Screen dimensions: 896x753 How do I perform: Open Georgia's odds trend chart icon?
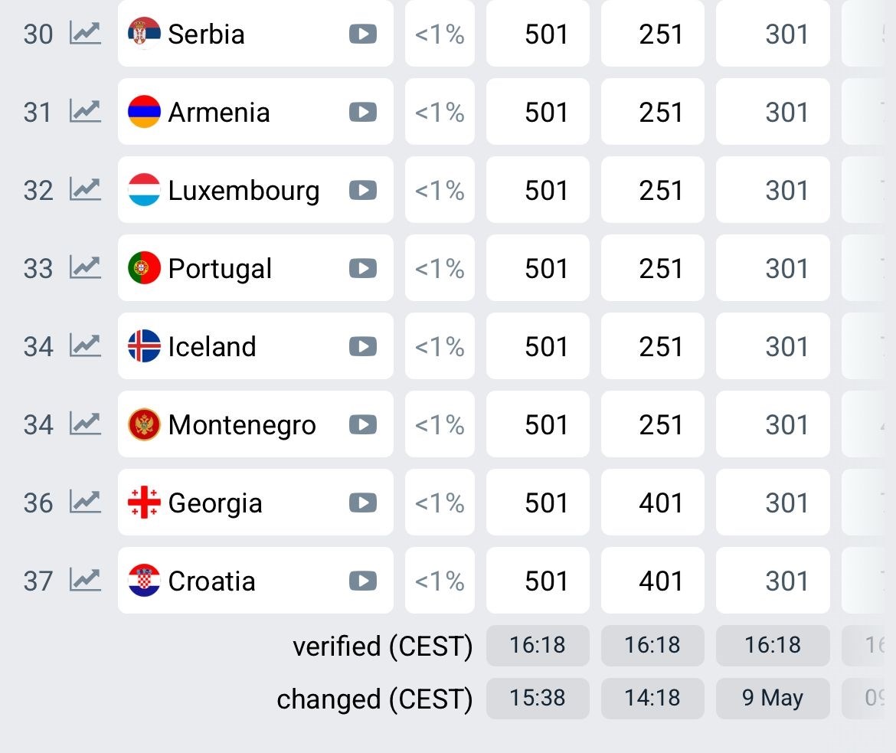(85, 502)
